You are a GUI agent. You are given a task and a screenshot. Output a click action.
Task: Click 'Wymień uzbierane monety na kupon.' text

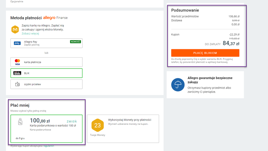(128, 124)
